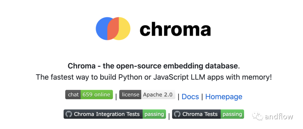Open the Homepage link
The image size is (303, 129).
tap(224, 97)
